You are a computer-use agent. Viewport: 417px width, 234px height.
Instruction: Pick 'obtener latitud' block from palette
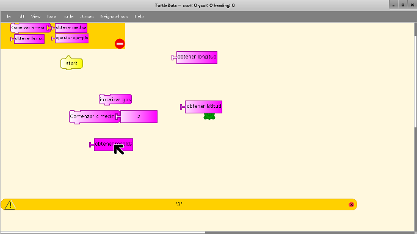pyautogui.click(x=27, y=39)
